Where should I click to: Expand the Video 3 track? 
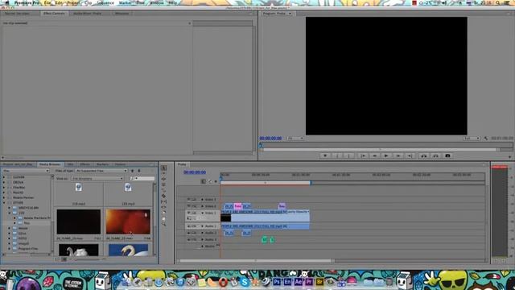[202, 199]
